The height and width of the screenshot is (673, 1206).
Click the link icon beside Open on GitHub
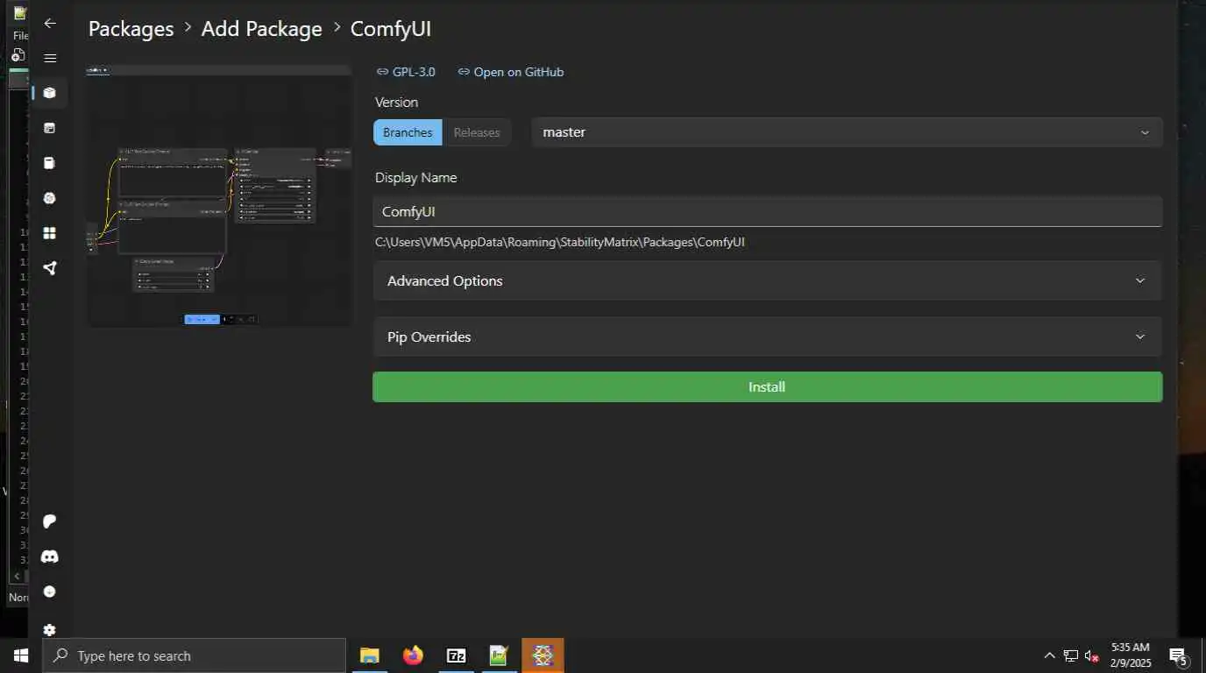point(464,72)
